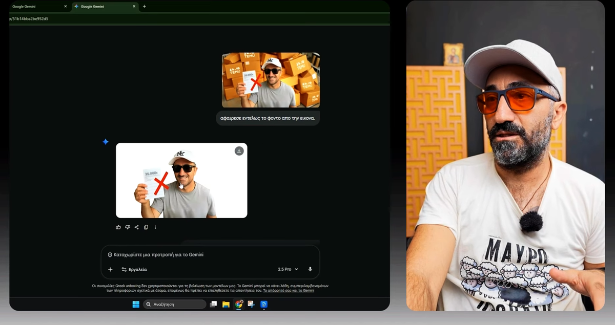615x325 pixels.
Task: Click the browser address bar URL
Action: click(29, 18)
